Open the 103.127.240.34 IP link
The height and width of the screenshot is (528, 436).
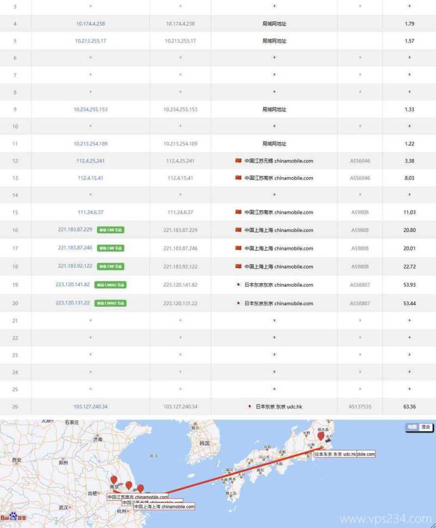tap(90, 406)
